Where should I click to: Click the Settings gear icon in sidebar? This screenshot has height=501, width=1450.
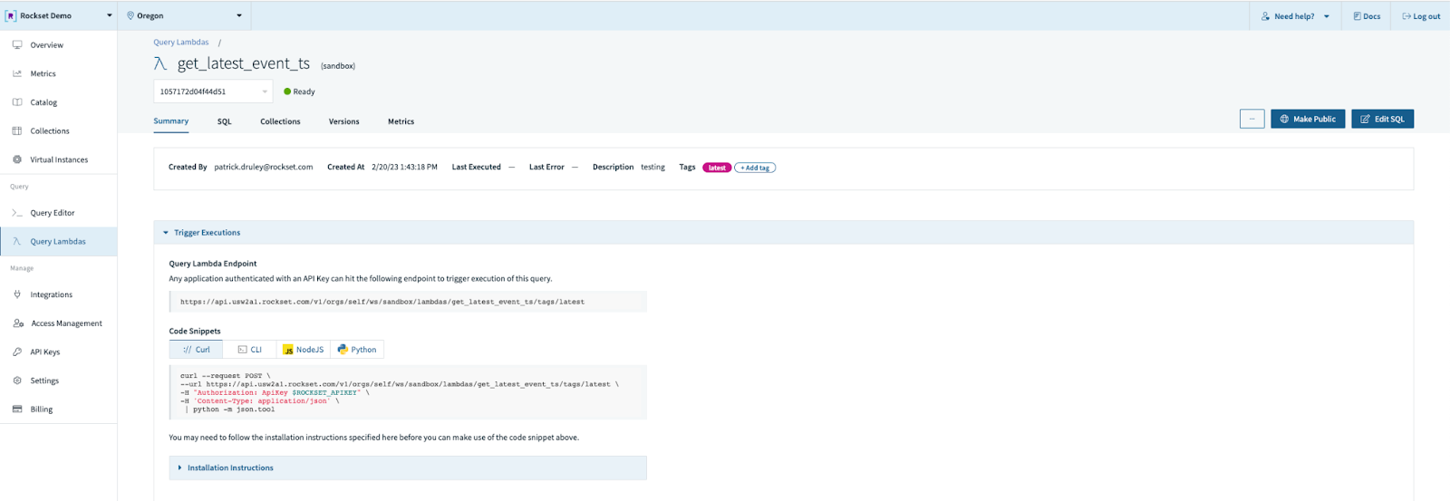pos(17,381)
